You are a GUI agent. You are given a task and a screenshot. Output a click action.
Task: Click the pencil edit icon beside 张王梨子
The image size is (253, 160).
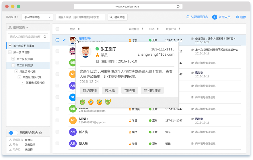tap(64, 40)
